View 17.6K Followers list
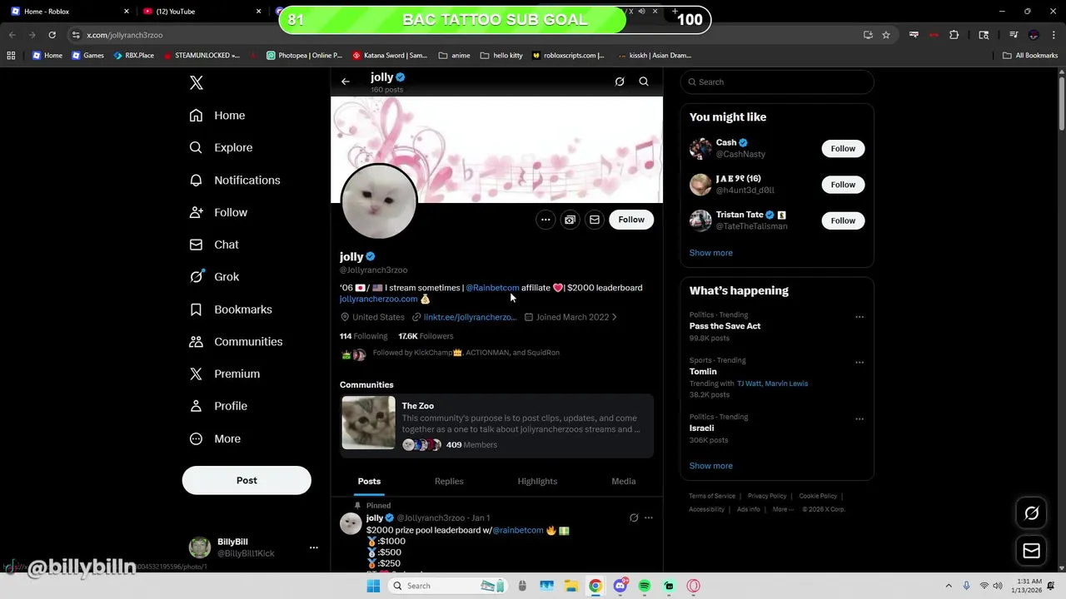The height and width of the screenshot is (599, 1066). (426, 336)
